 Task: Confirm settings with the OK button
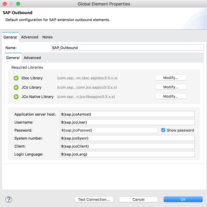(x=183, y=200)
